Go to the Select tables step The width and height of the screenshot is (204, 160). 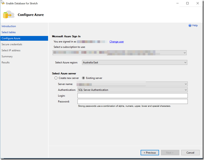click(9, 32)
